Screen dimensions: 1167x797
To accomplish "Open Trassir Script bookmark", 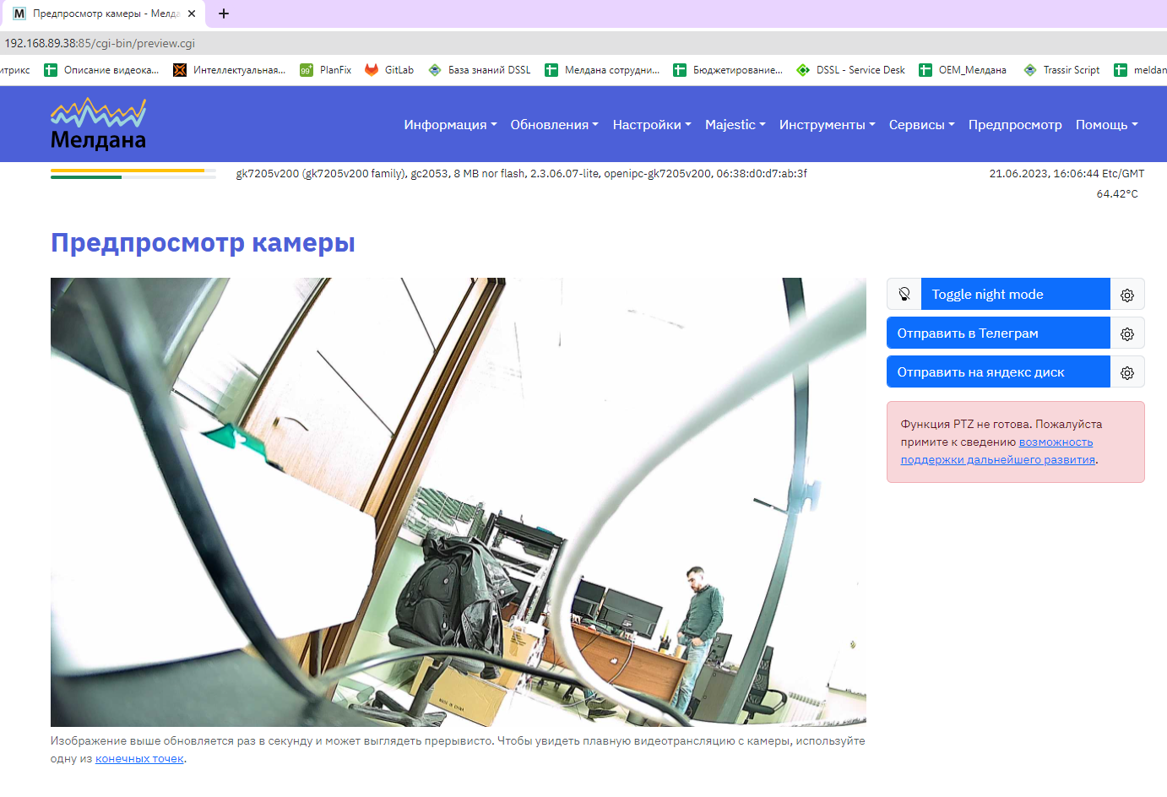I will point(1062,70).
